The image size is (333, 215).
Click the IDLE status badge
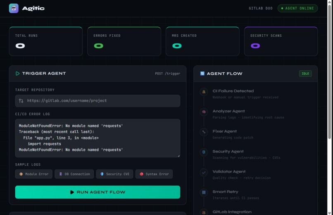click(x=305, y=74)
